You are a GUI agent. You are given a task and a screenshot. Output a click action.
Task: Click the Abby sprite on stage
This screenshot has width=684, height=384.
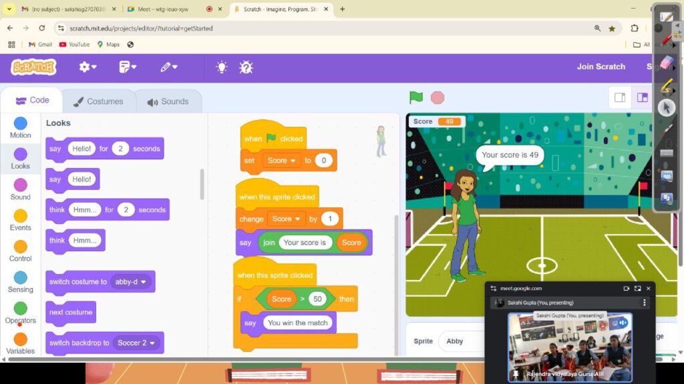466,225
